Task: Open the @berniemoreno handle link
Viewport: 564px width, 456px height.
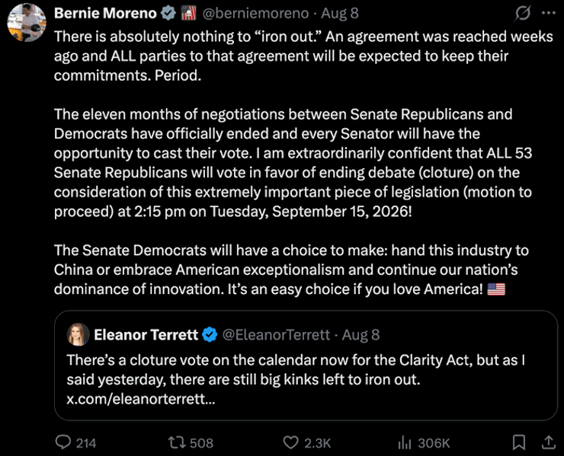Action: (255, 13)
